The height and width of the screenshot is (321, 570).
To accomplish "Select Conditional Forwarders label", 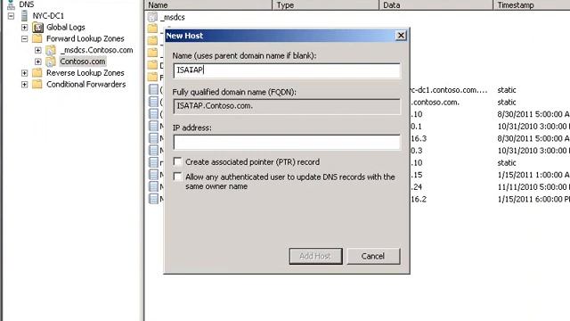I will tap(86, 84).
